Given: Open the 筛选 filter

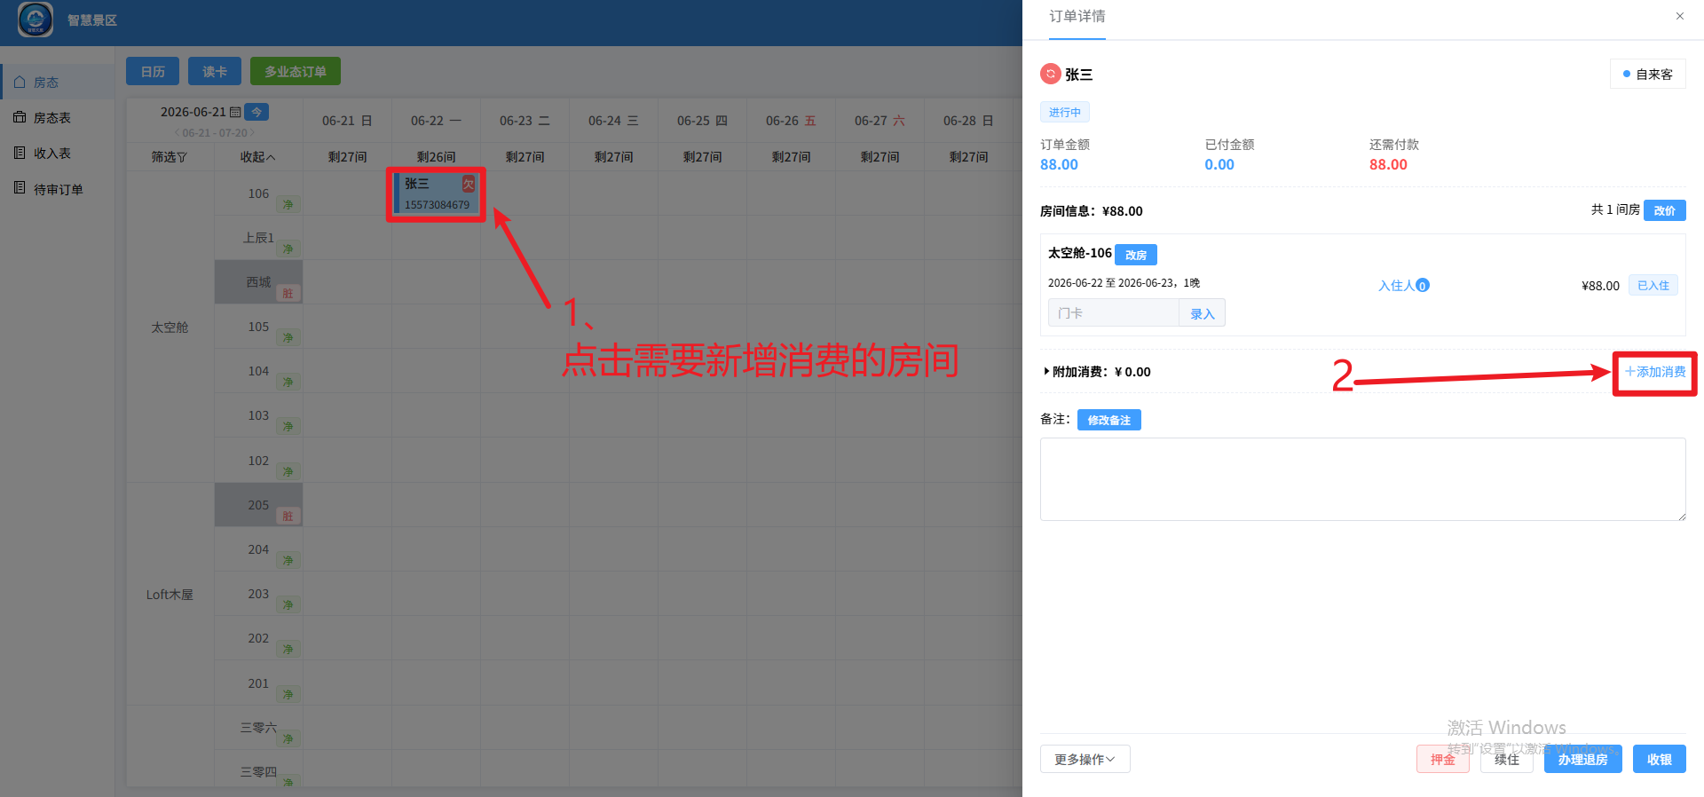Looking at the screenshot, I should (x=170, y=157).
